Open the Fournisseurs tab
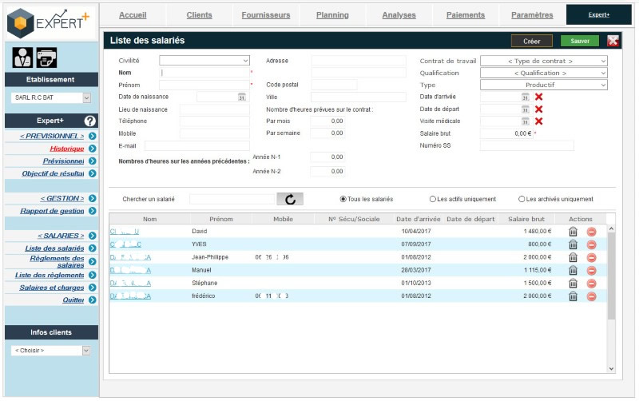Screen dimensions: 639x401 point(266,15)
